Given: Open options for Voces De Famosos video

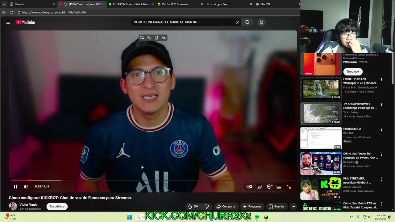Looking at the screenshot, I should [x=381, y=154].
